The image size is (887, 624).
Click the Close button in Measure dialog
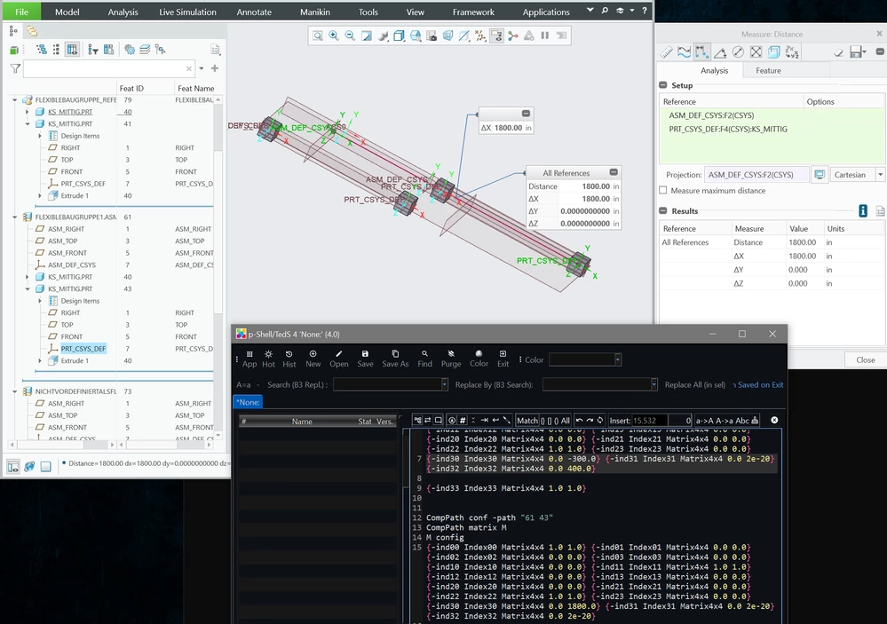(865, 359)
